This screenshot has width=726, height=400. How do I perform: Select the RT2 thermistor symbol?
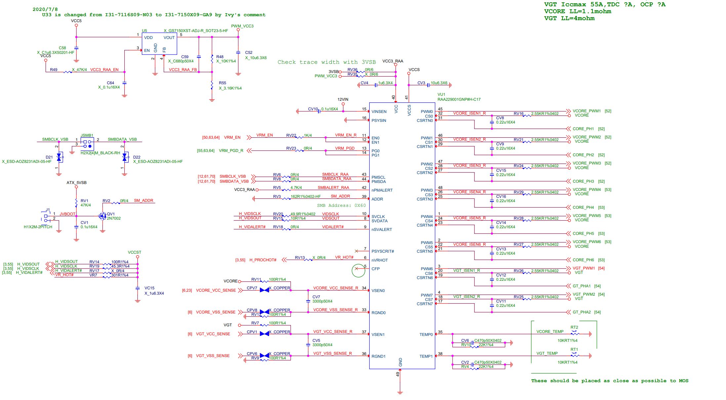pos(575,333)
